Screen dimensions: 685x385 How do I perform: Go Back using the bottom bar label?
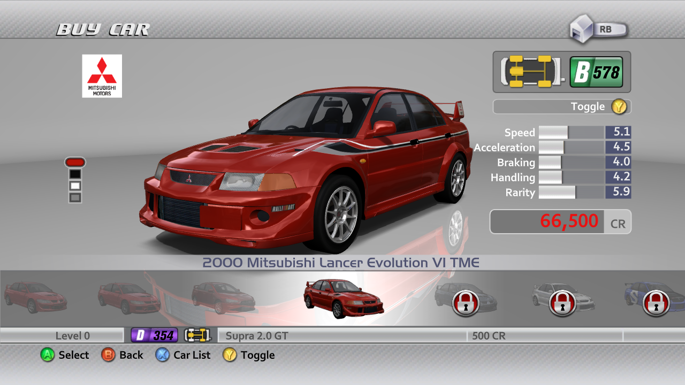131,355
